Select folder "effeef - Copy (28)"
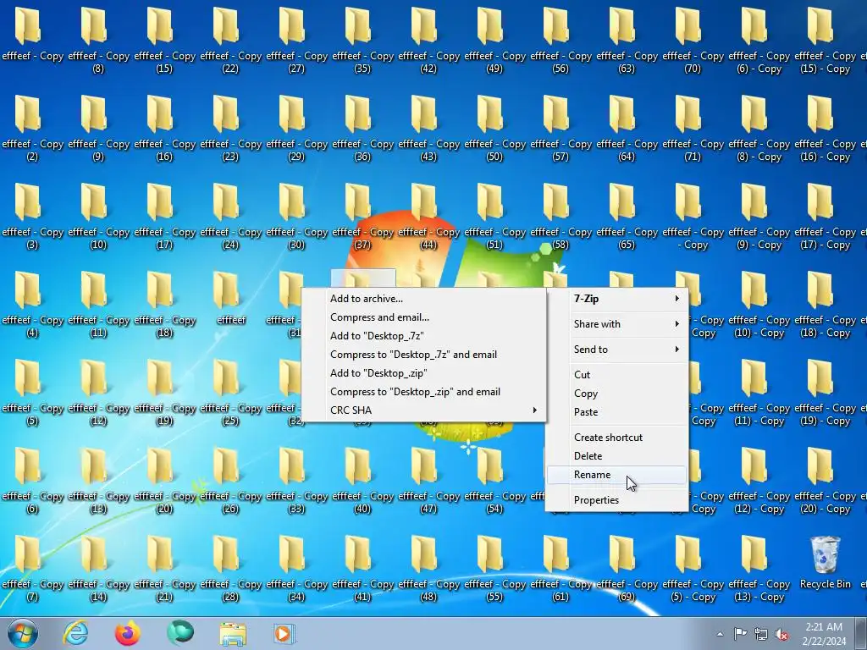 click(x=230, y=568)
